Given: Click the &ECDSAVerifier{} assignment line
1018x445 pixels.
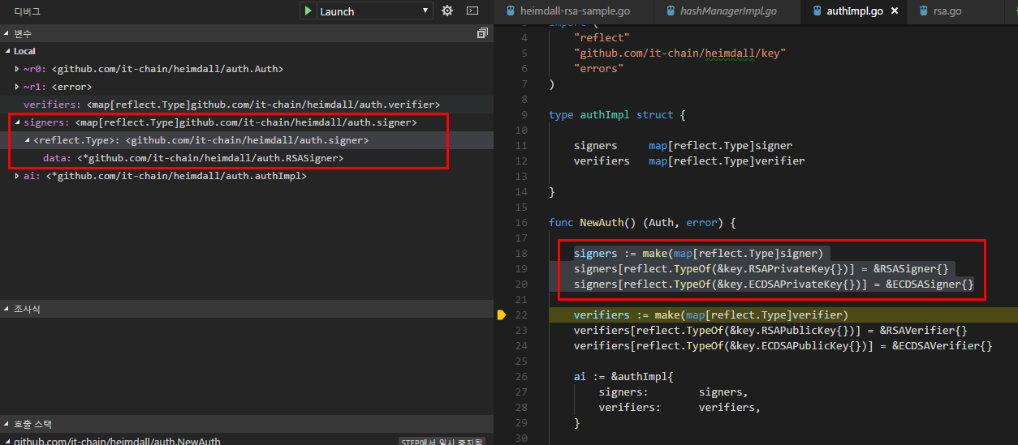Looking at the screenshot, I should pos(783,346).
